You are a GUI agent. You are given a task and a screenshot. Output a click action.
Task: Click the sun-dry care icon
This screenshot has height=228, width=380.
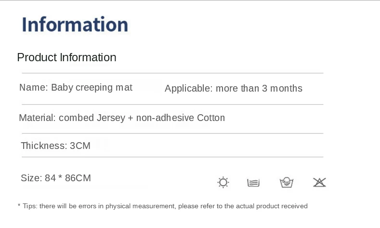click(223, 182)
